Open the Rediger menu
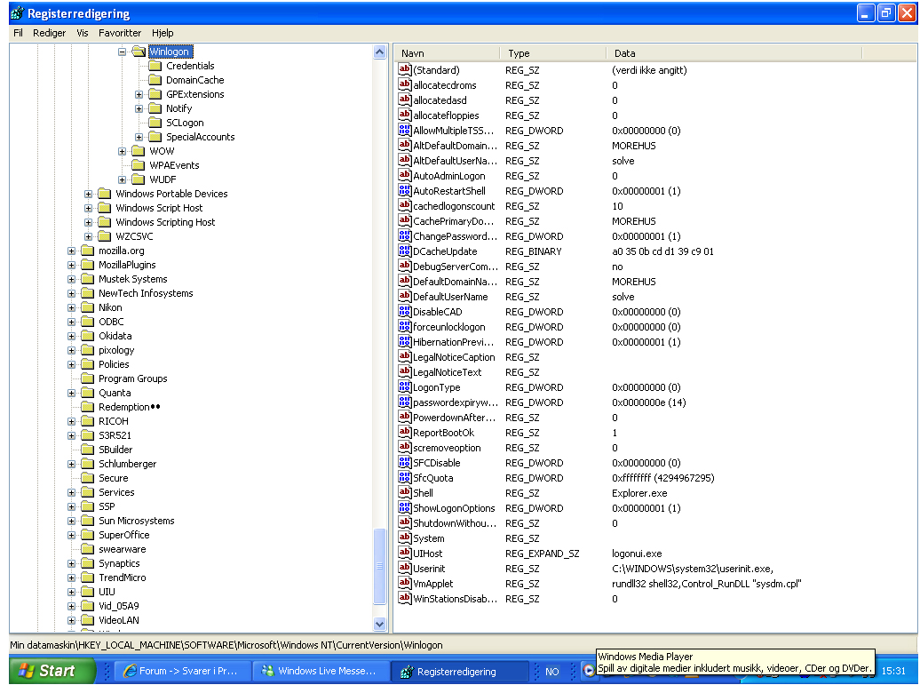This screenshot has height=693, width=920. tap(50, 33)
